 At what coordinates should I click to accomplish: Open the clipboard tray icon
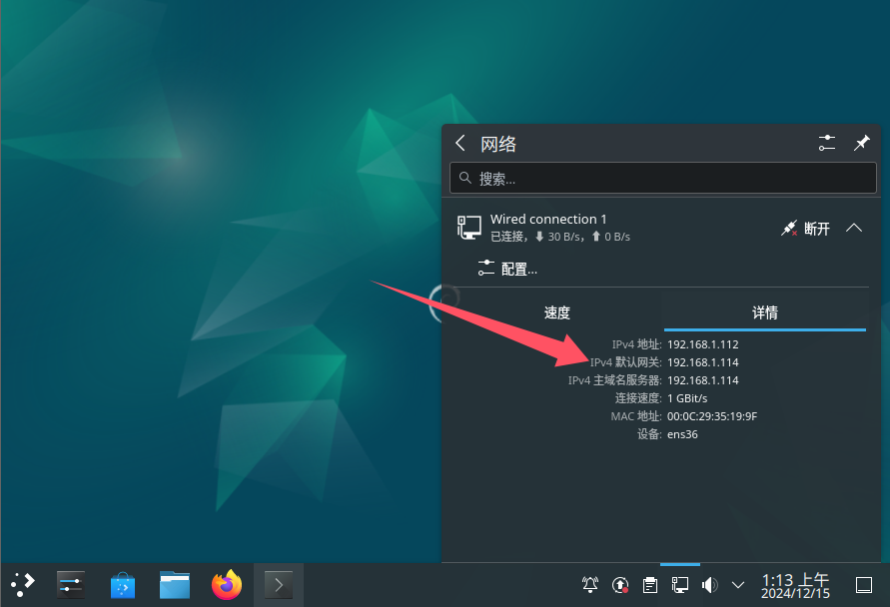650,584
